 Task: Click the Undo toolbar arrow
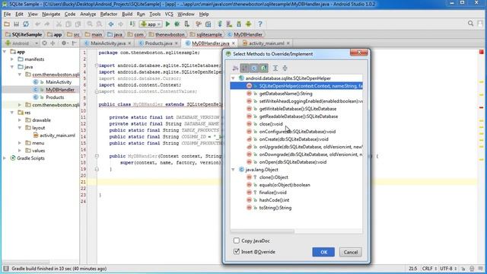point(37,24)
